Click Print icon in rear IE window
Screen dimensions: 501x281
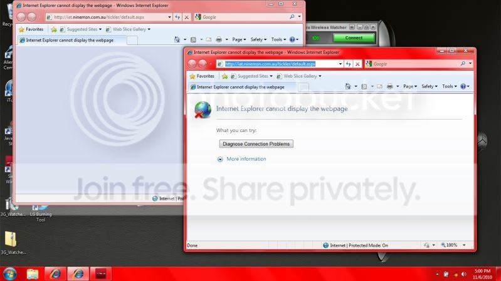pos(219,40)
